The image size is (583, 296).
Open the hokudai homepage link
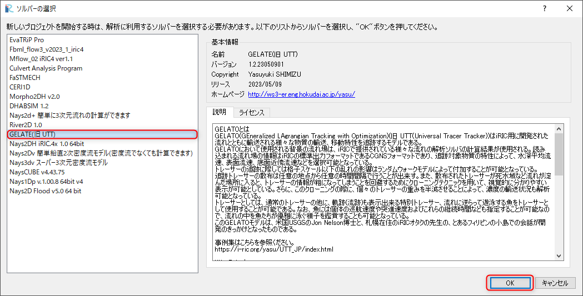click(302, 94)
